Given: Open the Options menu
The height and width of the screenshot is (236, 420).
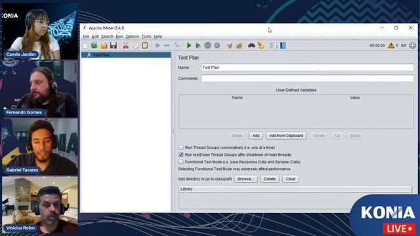Looking at the screenshot, I should [133, 37].
